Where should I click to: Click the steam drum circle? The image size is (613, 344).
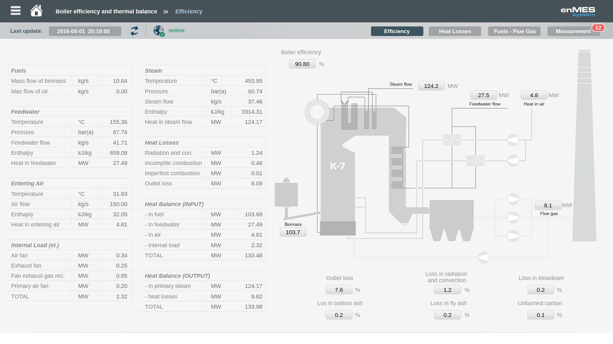317,112
